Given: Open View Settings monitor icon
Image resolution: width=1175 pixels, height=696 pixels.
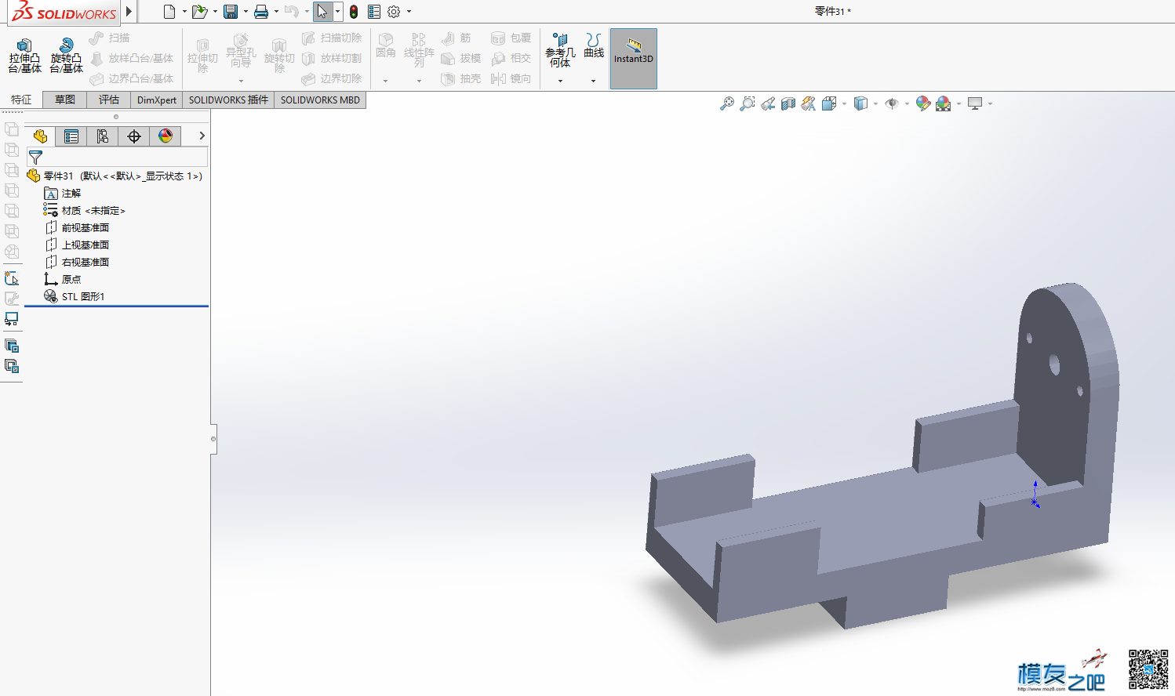Looking at the screenshot, I should coord(975,103).
